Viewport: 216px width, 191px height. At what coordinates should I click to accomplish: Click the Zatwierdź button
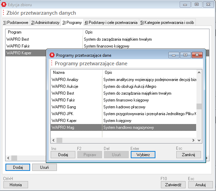(x=173, y=185)
